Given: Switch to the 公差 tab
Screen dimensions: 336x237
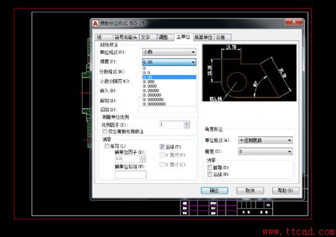Looking at the screenshot, I should pos(223,38).
